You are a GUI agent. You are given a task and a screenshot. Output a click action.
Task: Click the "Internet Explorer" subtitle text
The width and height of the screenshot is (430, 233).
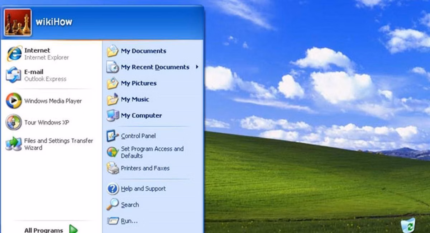47,57
